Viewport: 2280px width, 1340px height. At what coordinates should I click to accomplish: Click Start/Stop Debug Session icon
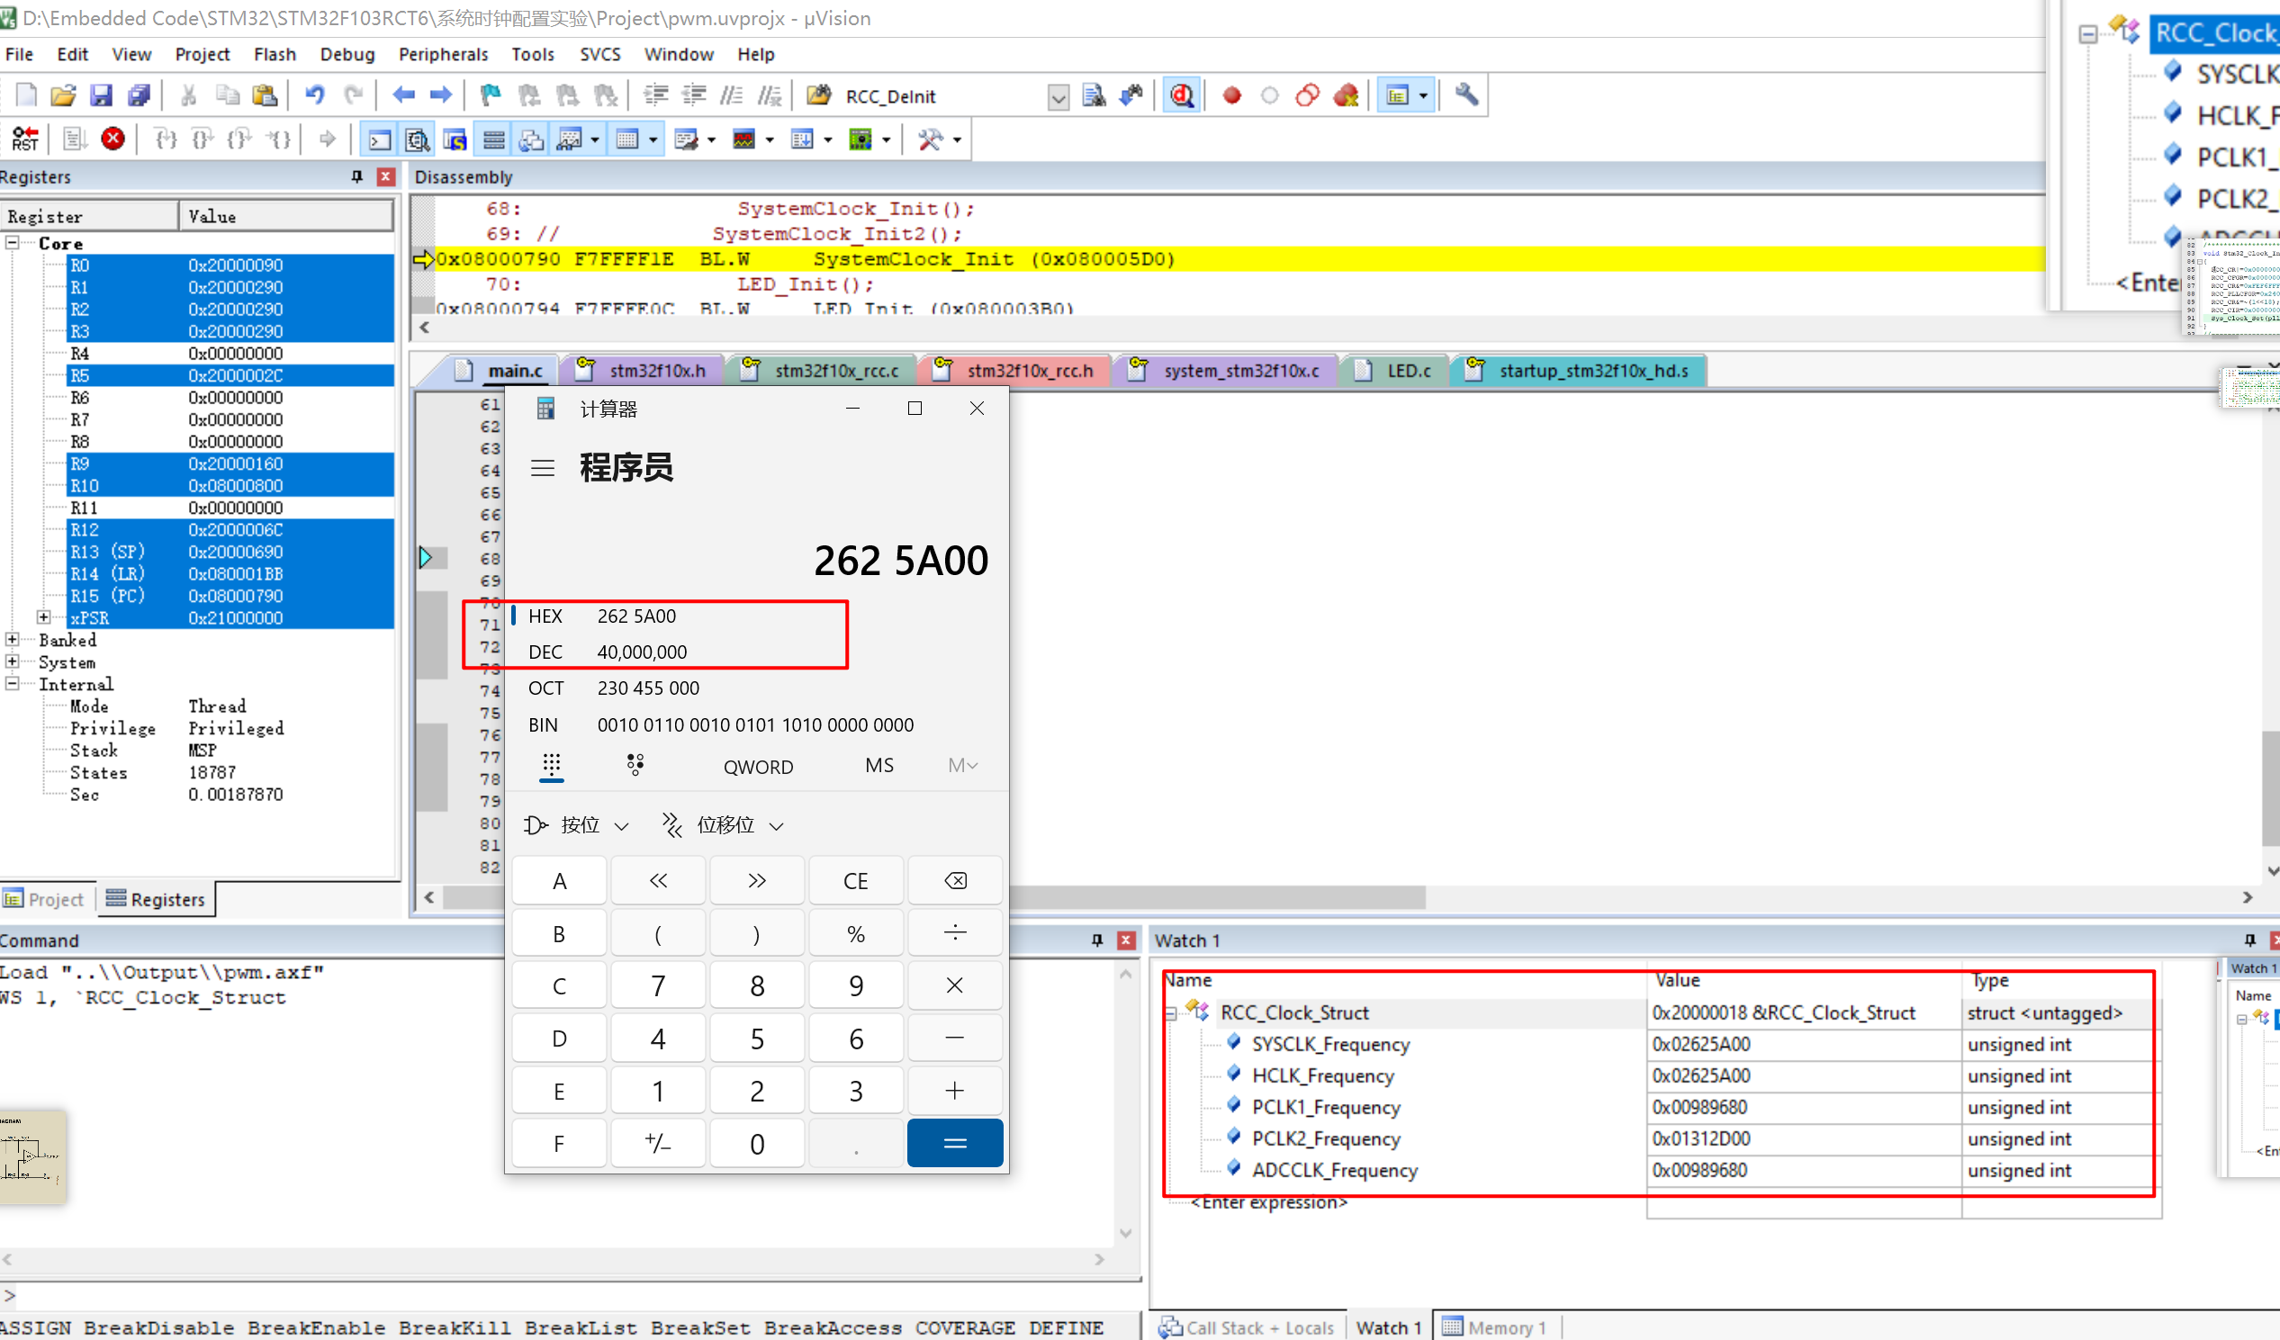(1182, 95)
